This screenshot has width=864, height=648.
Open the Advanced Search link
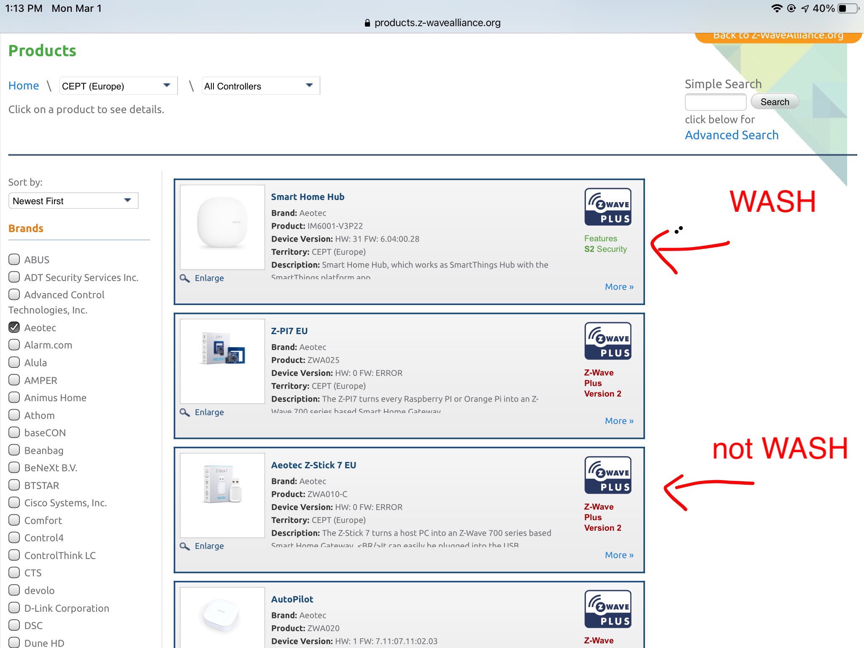[x=732, y=135]
